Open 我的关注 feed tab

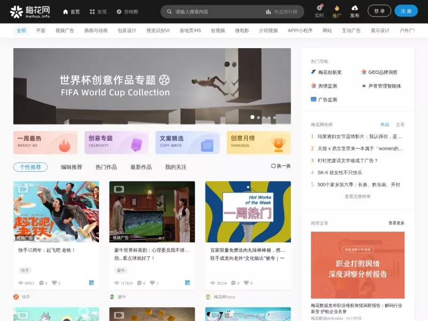176,167
